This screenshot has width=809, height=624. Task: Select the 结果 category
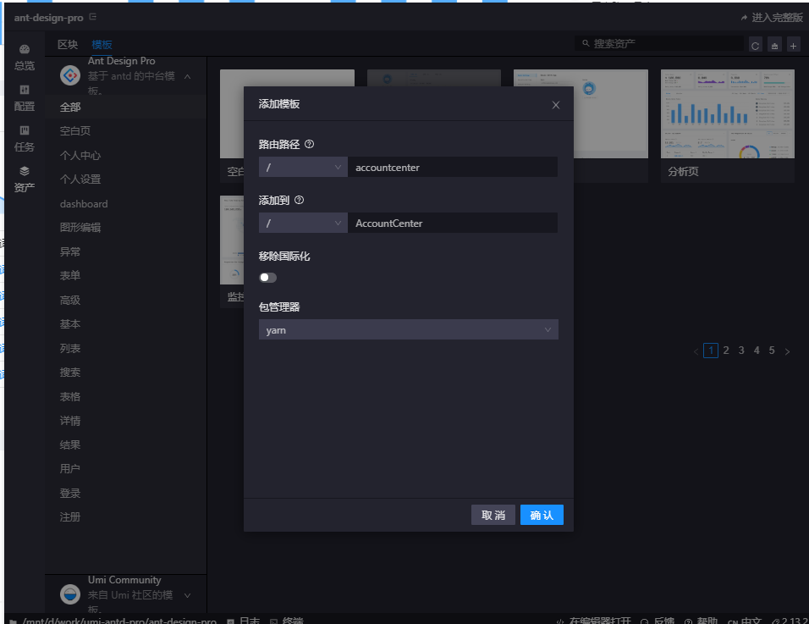point(126,445)
